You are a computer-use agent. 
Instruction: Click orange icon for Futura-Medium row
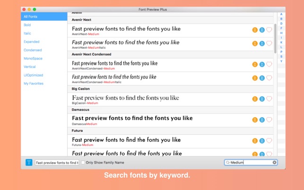[255, 141]
